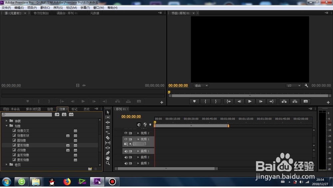Image resolution: width=333 pixels, height=188 pixels.
Task: Open Firefox from the taskbar
Action: click(67, 182)
